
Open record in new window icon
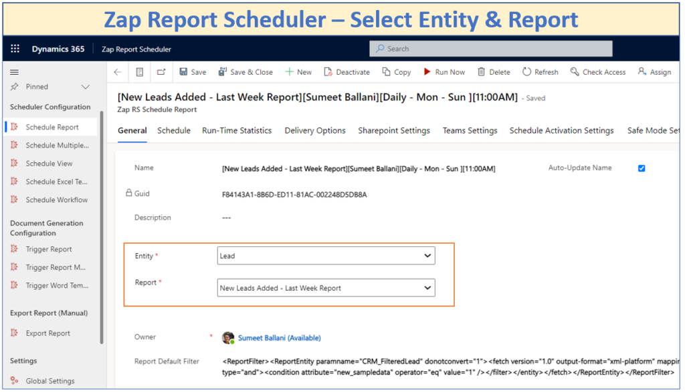tap(161, 72)
